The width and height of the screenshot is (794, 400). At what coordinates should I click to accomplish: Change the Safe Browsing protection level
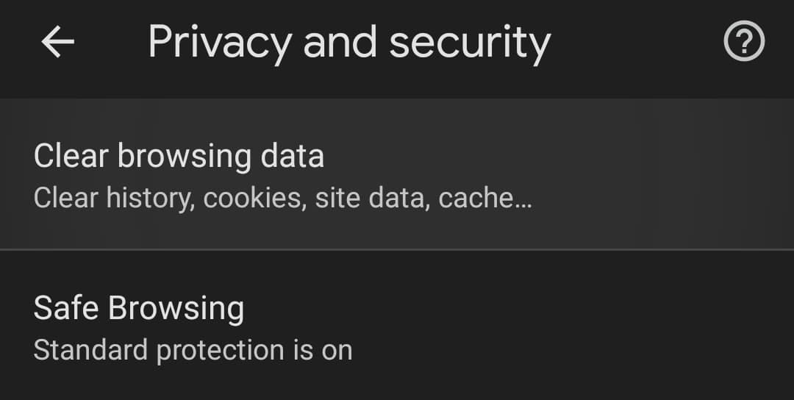coord(397,327)
